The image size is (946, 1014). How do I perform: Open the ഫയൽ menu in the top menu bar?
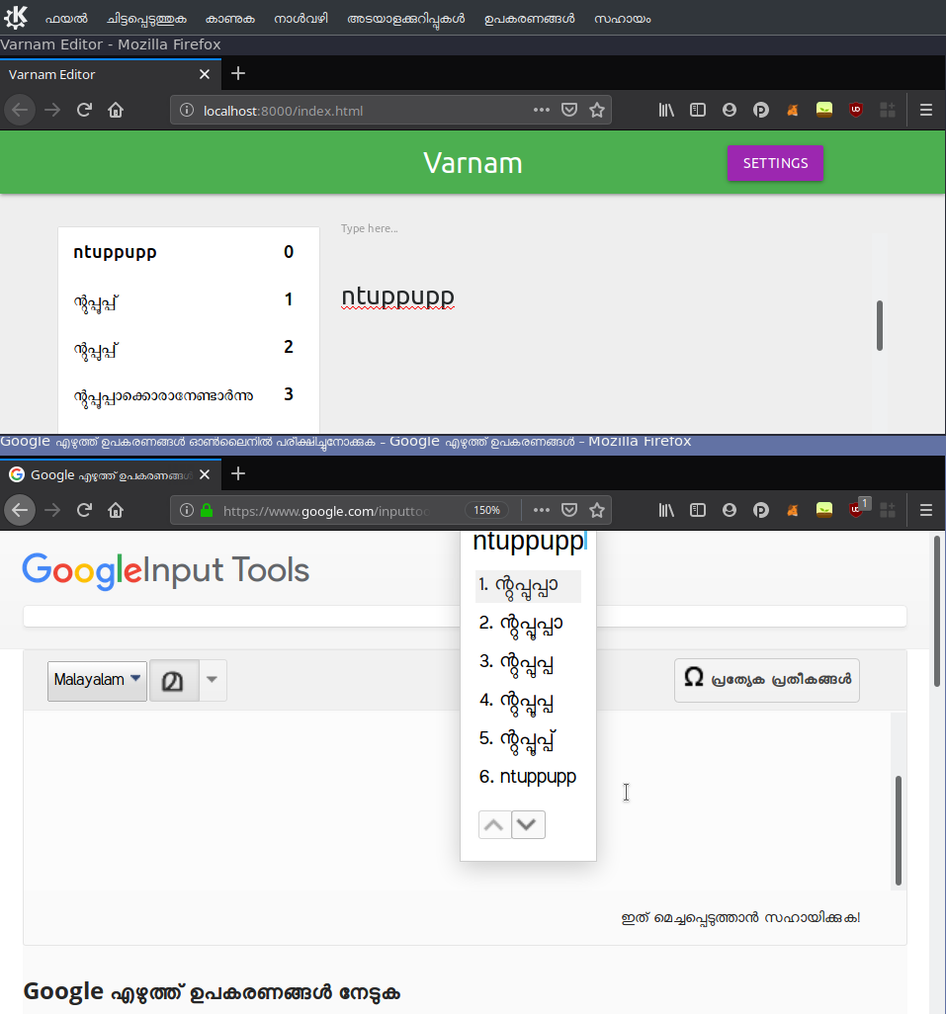tap(66, 19)
